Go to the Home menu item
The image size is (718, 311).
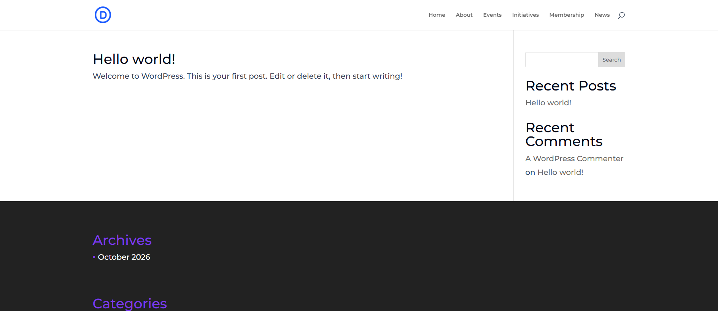pos(437,15)
